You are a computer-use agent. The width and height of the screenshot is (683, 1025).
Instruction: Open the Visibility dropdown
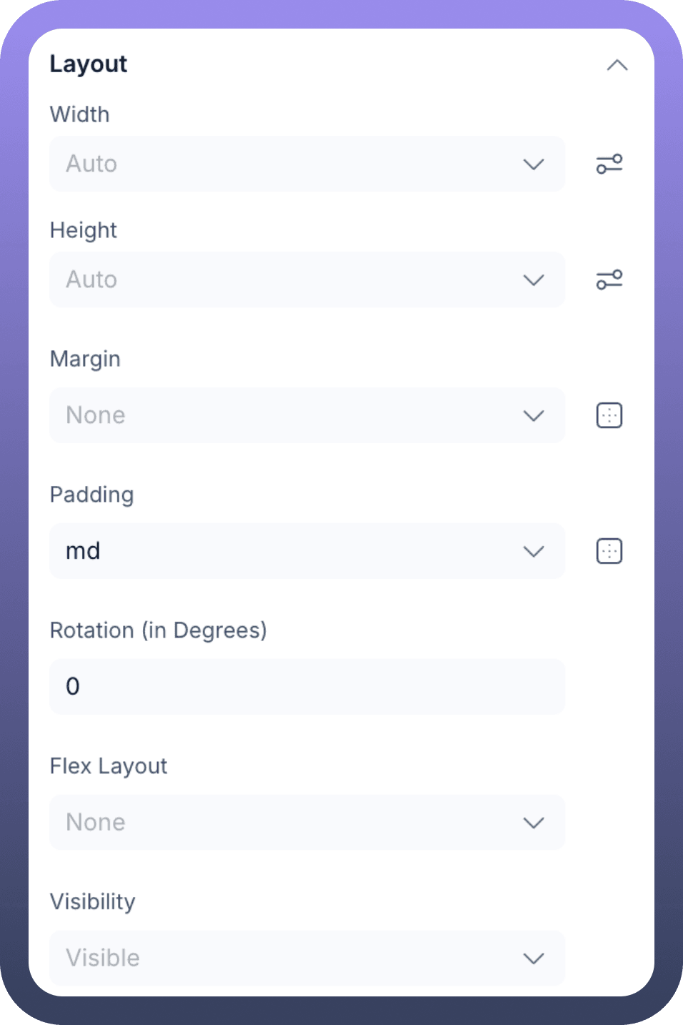(307, 959)
